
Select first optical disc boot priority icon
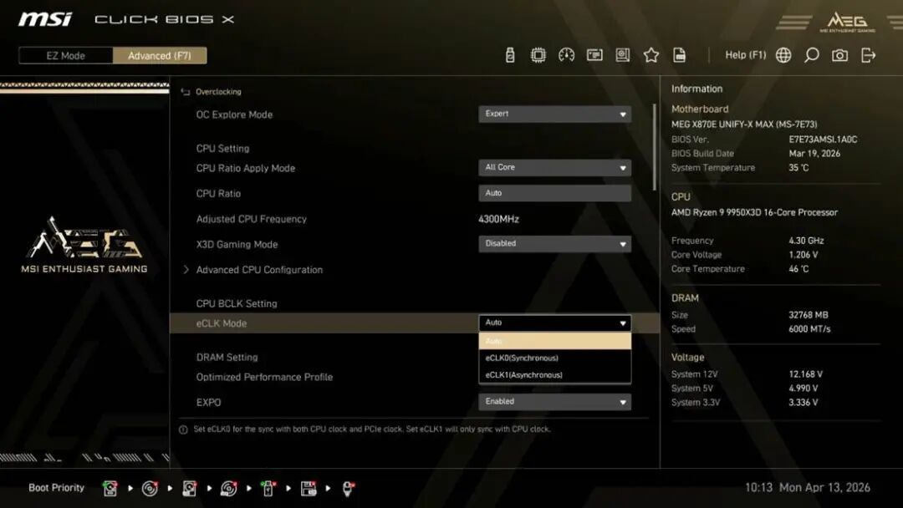click(x=150, y=489)
